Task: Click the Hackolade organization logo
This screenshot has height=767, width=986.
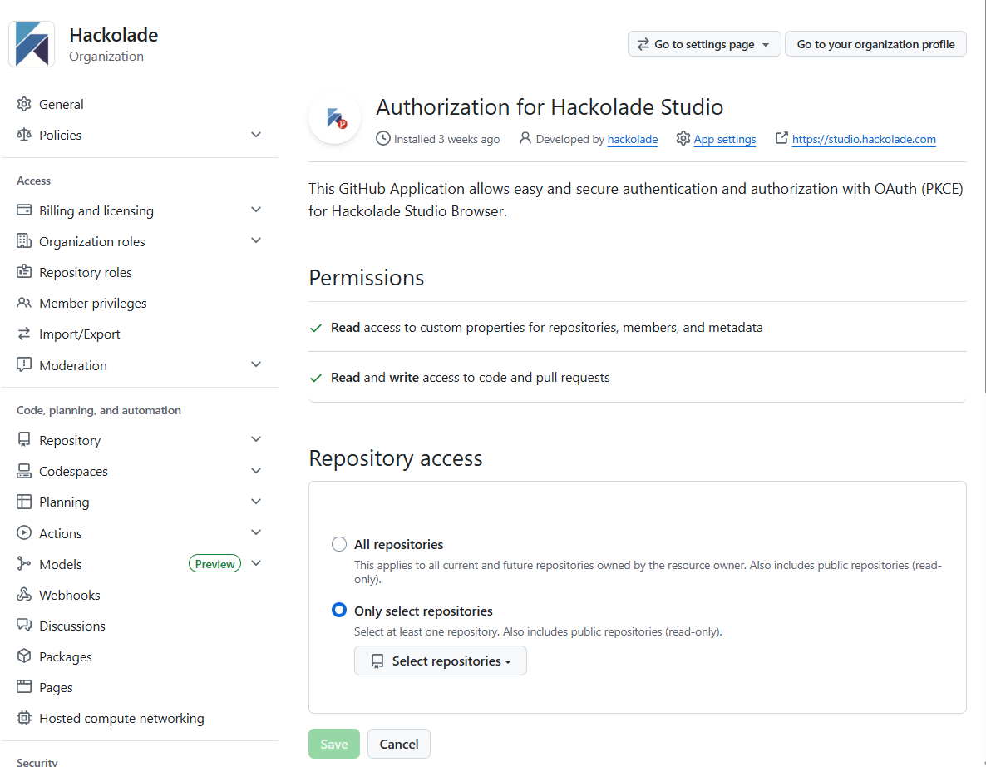Action: [32, 44]
